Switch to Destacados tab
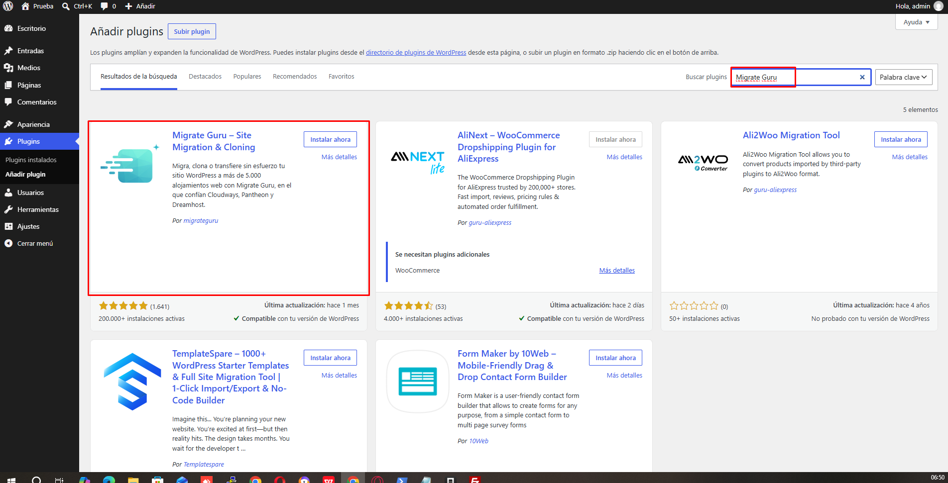The width and height of the screenshot is (948, 483). [x=205, y=77]
